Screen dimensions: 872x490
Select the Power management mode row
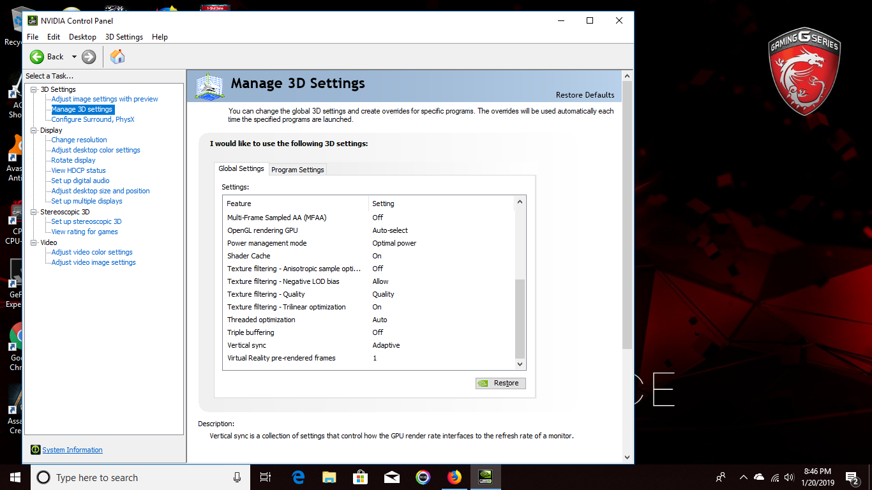(x=369, y=243)
